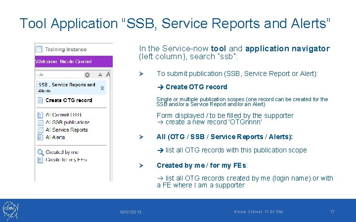Open the Created by me list
The width and height of the screenshot is (356, 222).
(x=62, y=152)
